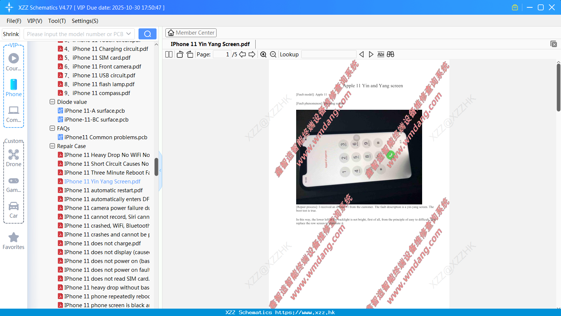Collapse the FAQs folder
This screenshot has width=561, height=316.
pyautogui.click(x=52, y=128)
